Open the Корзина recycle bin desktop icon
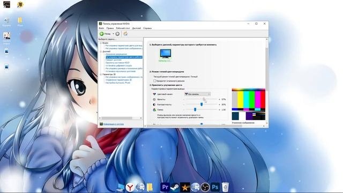This screenshot has width=343, height=193. tap(6, 21)
